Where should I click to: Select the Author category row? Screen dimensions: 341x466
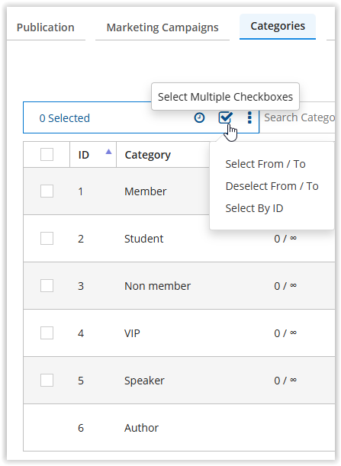179,427
